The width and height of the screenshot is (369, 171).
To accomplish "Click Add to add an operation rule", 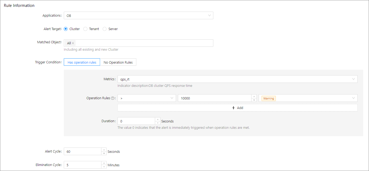I will [x=237, y=108].
